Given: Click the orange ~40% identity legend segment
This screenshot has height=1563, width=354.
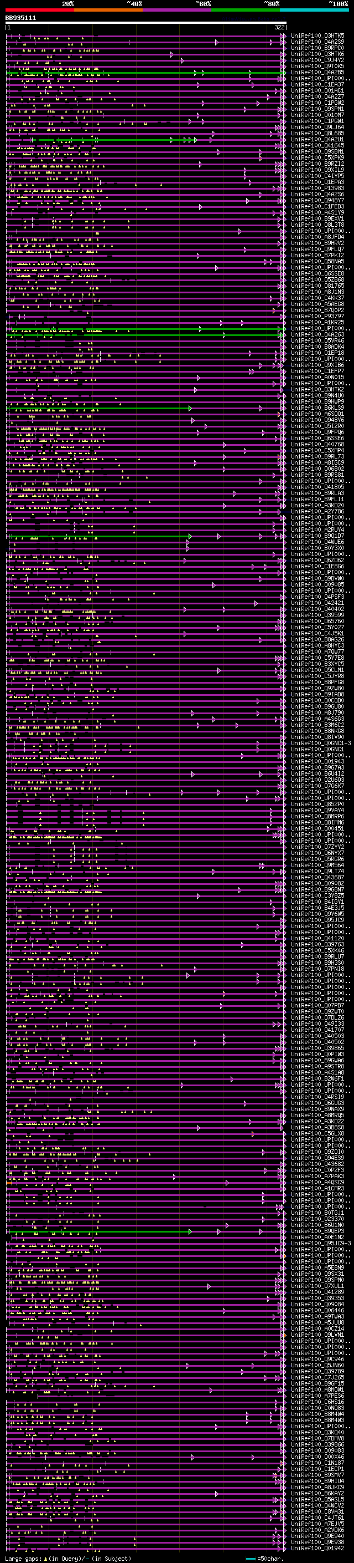Looking at the screenshot, I should pos(108,10).
